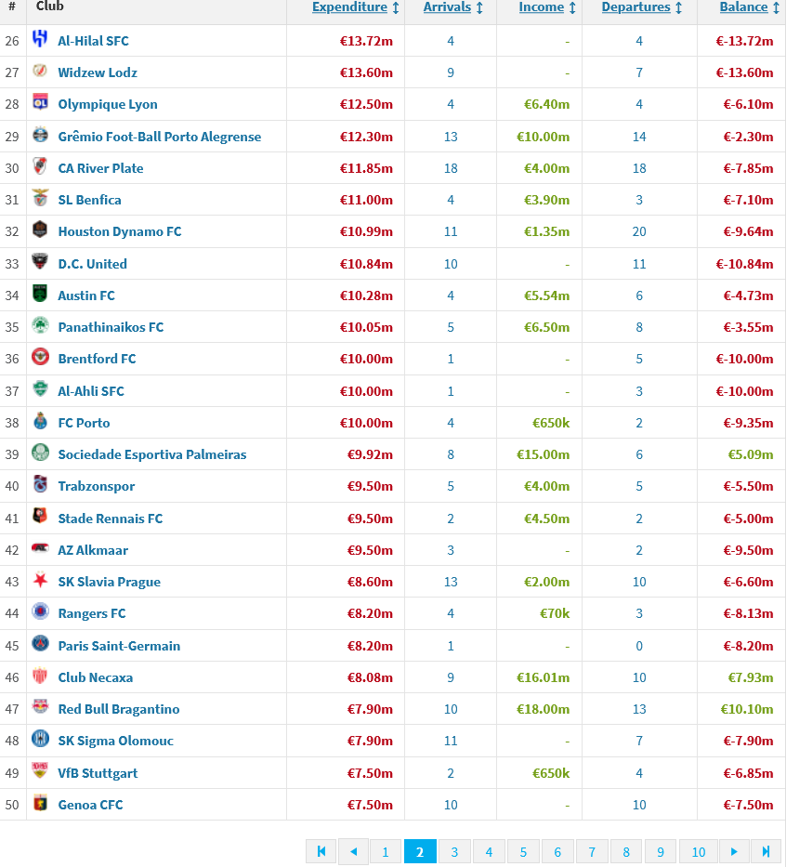Click the Genoa CFC crest icon
Screen dimensions: 786x867
[x=37, y=805]
